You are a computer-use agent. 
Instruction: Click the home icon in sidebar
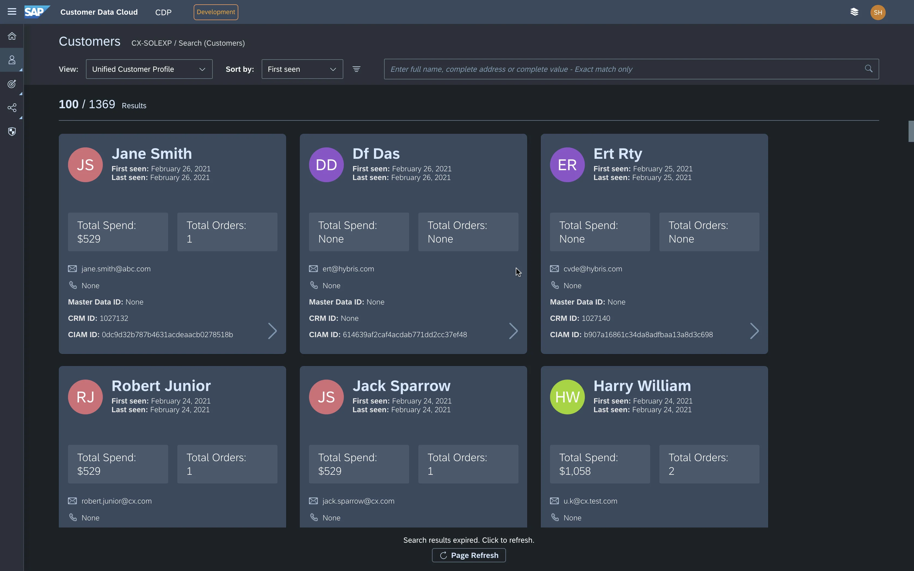pos(12,36)
